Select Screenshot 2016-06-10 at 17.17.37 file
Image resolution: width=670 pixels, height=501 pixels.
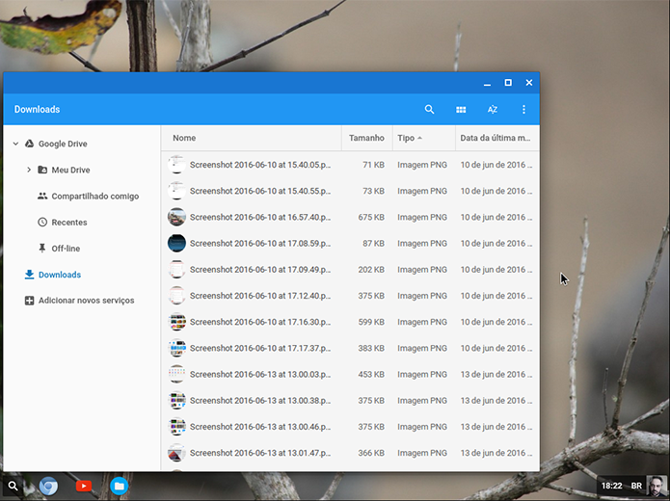350,348
